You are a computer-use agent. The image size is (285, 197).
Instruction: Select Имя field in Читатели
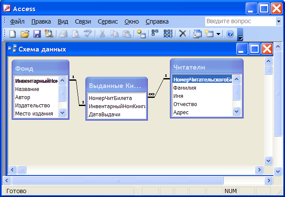coord(202,96)
